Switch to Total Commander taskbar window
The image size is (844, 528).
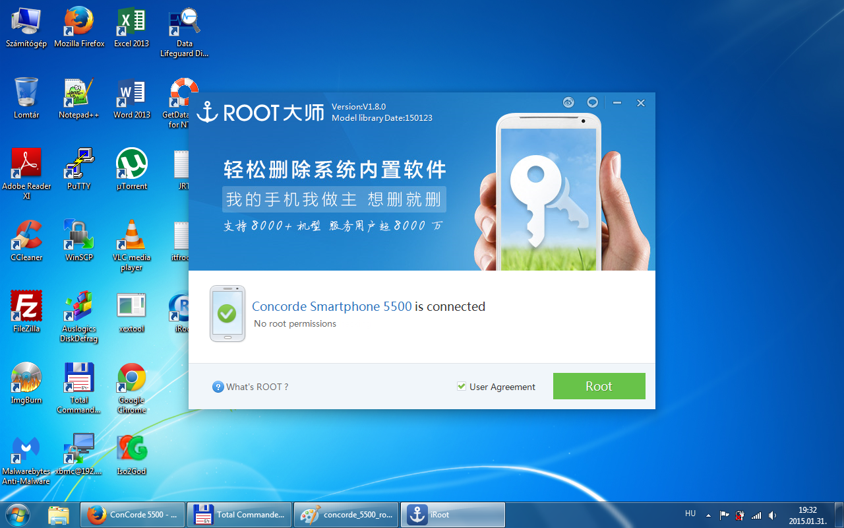coord(239,515)
